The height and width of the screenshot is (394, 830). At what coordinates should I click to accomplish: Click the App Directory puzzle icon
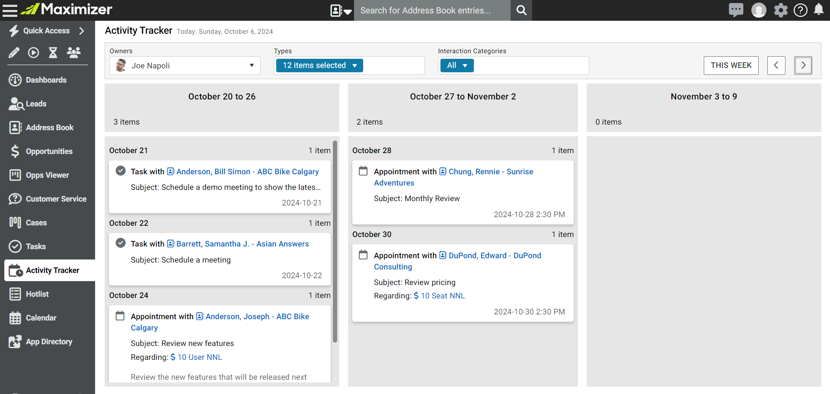[15, 342]
